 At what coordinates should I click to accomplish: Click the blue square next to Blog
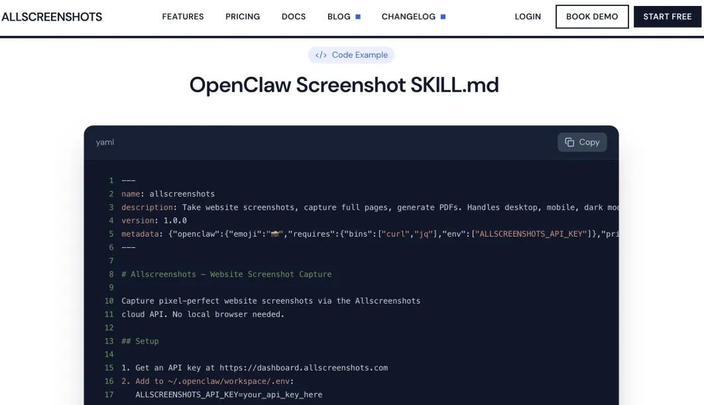pyautogui.click(x=358, y=17)
